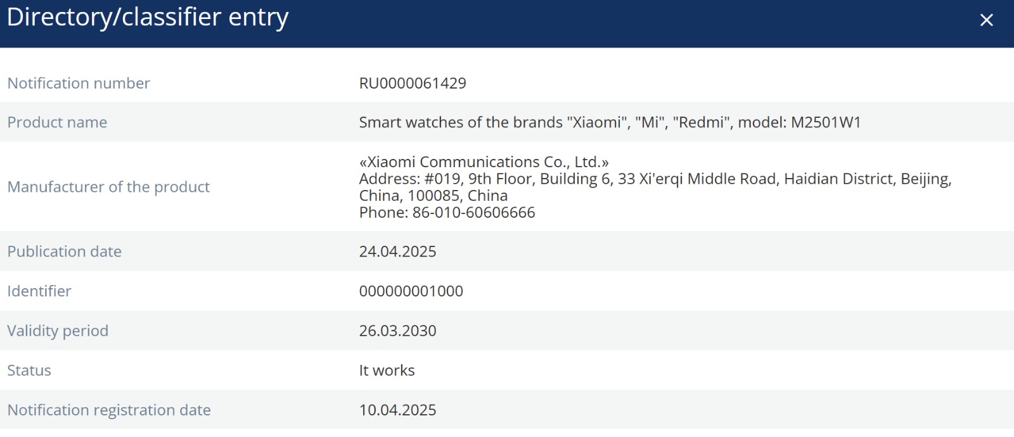Close the Directory/classifier entry dialog
The height and width of the screenshot is (437, 1014).
click(x=986, y=20)
